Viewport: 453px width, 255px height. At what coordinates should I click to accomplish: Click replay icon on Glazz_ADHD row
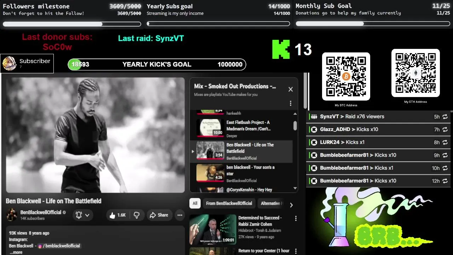coord(445,130)
